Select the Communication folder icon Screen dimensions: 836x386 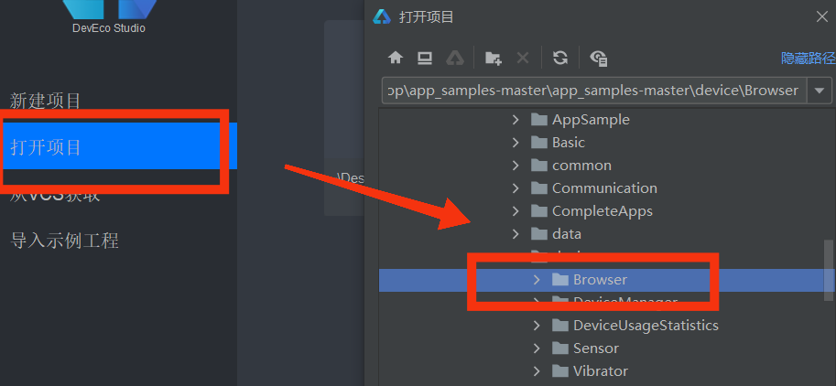pyautogui.click(x=539, y=188)
